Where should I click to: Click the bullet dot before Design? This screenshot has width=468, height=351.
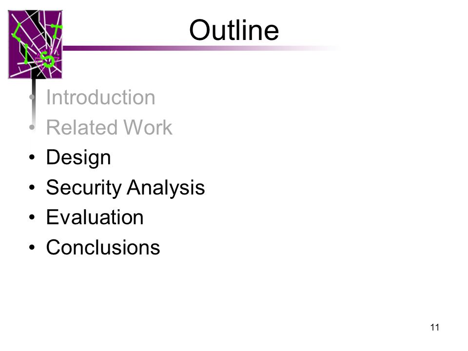pyautogui.click(x=32, y=157)
